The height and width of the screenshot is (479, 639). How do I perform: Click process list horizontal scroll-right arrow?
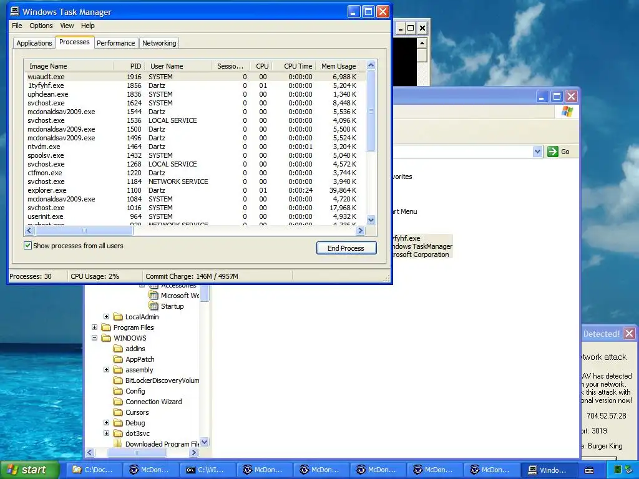[360, 231]
